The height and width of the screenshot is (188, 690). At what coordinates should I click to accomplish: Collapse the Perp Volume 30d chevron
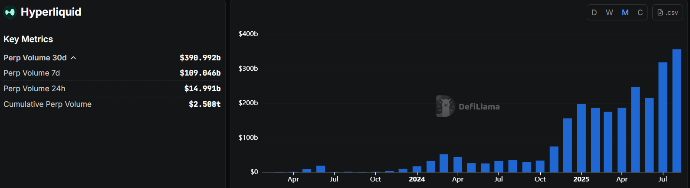73,58
